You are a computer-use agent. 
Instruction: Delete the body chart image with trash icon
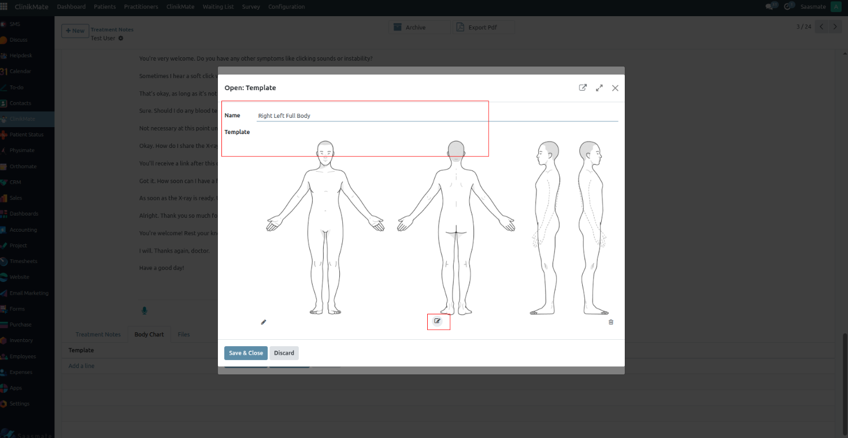611,322
